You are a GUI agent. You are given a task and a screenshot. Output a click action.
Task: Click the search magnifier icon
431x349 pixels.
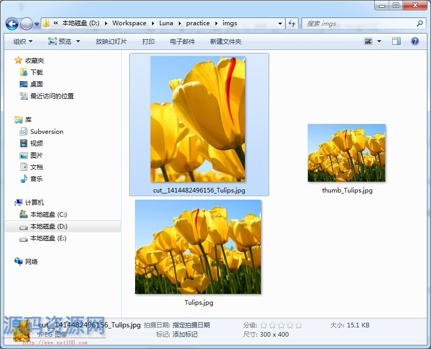click(420, 24)
